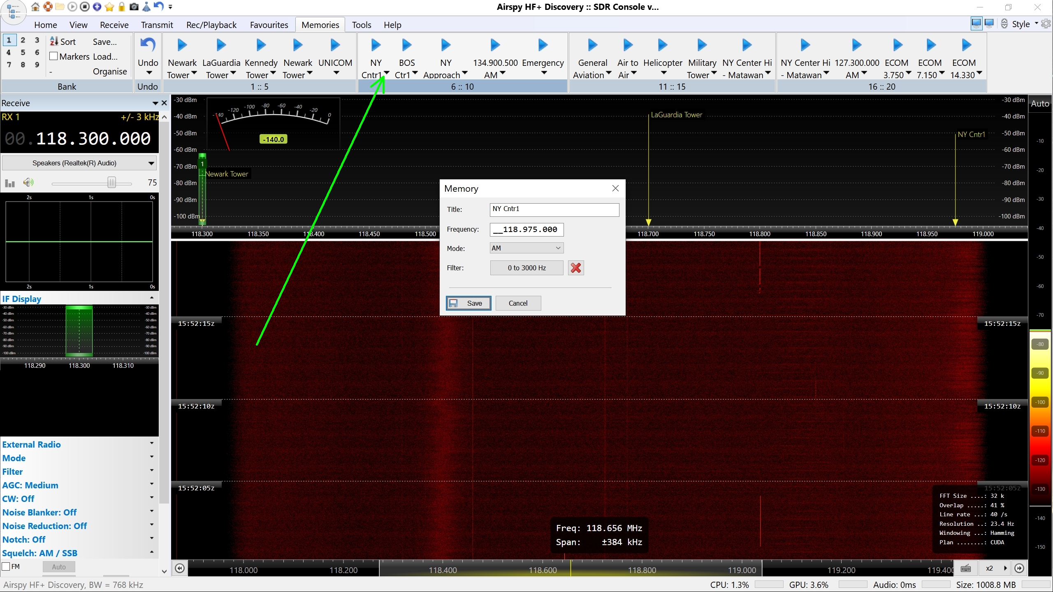Click the gold star favourites icon
The image size is (1053, 592).
(109, 7)
